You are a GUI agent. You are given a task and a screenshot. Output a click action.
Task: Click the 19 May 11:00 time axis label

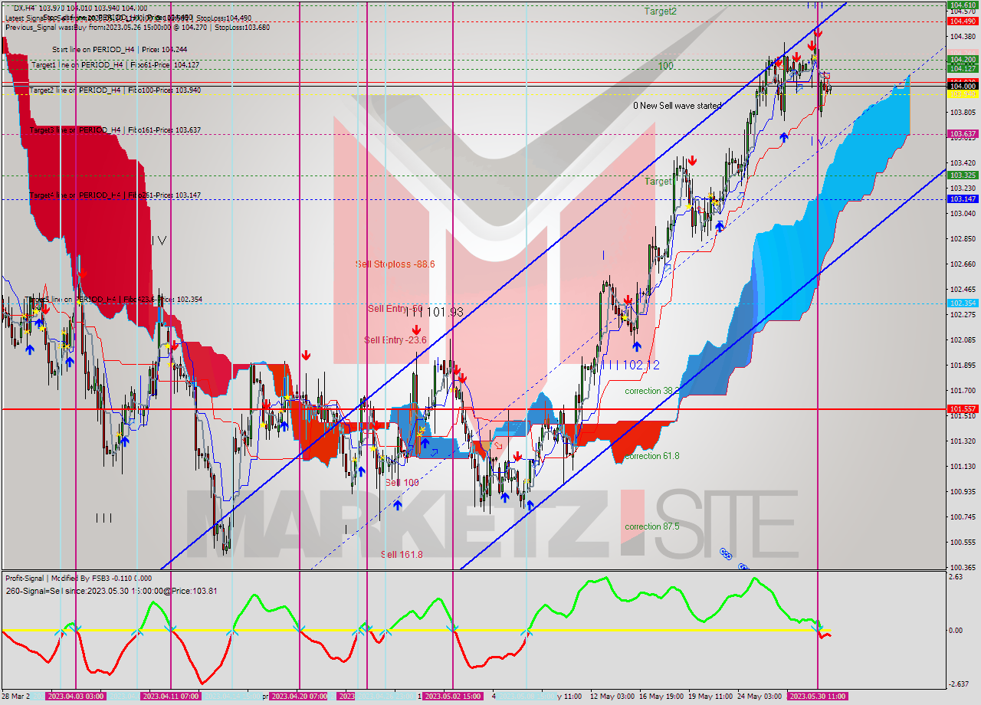(x=710, y=697)
